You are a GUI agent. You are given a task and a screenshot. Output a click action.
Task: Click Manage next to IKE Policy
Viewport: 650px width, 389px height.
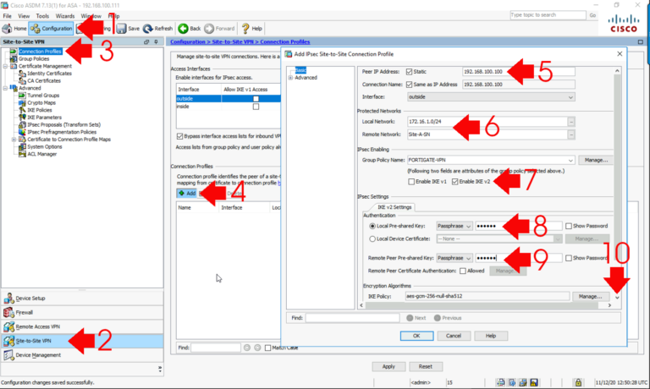(x=590, y=297)
